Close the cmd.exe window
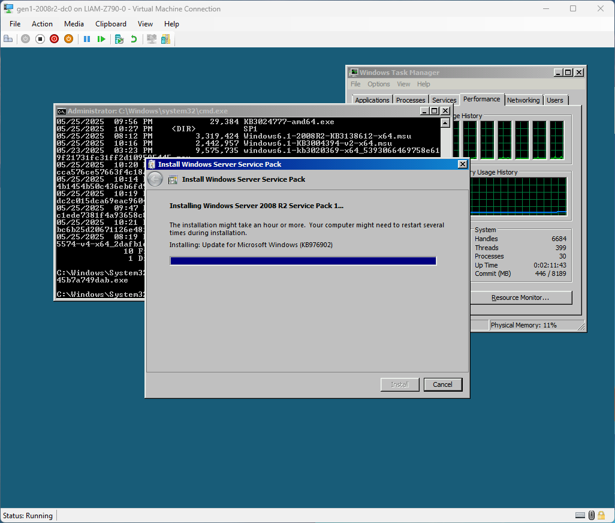Viewport: 615px width, 523px height. [445, 111]
